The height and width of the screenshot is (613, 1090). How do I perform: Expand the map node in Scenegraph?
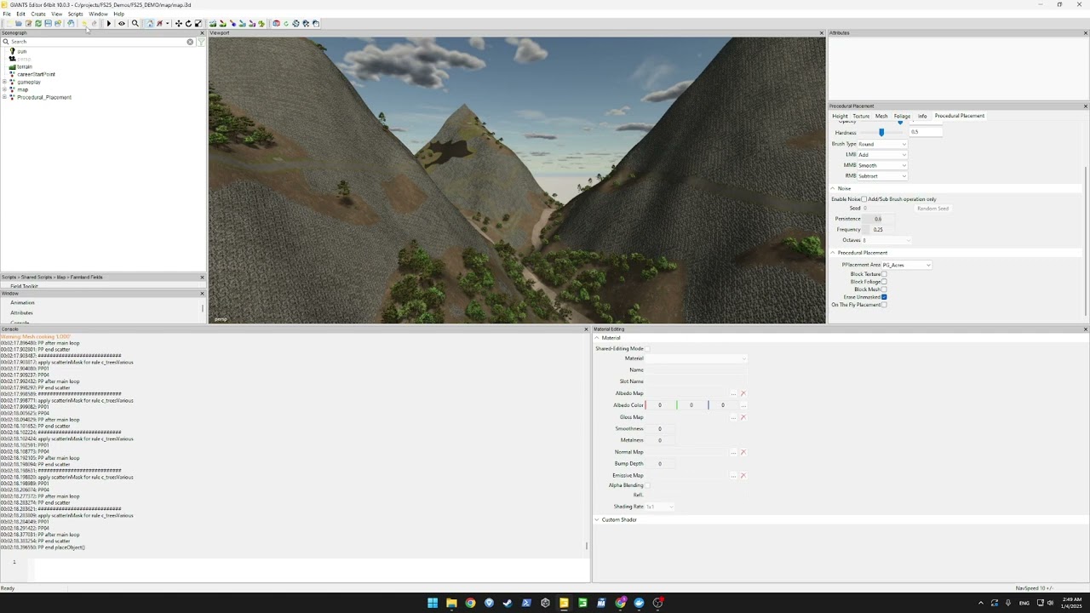(x=4, y=89)
